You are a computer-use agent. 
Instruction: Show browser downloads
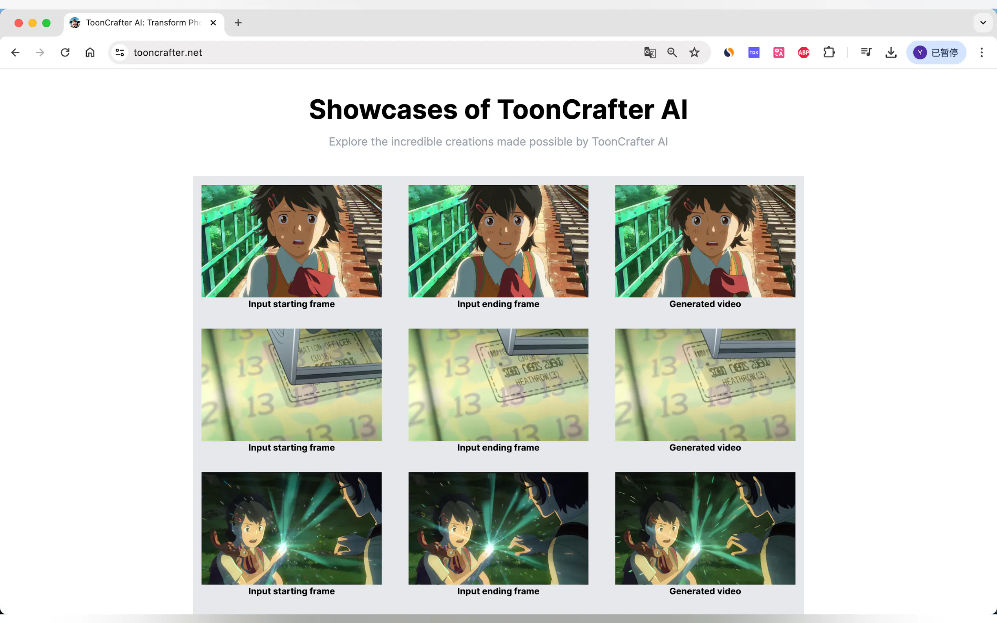coord(891,52)
